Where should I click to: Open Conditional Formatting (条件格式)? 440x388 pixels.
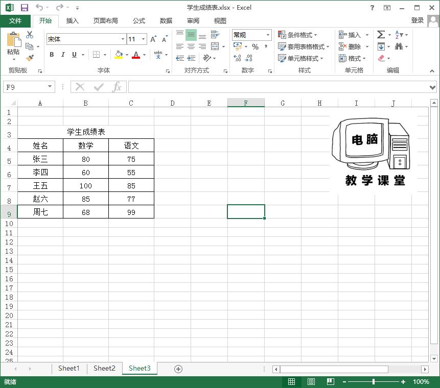299,35
